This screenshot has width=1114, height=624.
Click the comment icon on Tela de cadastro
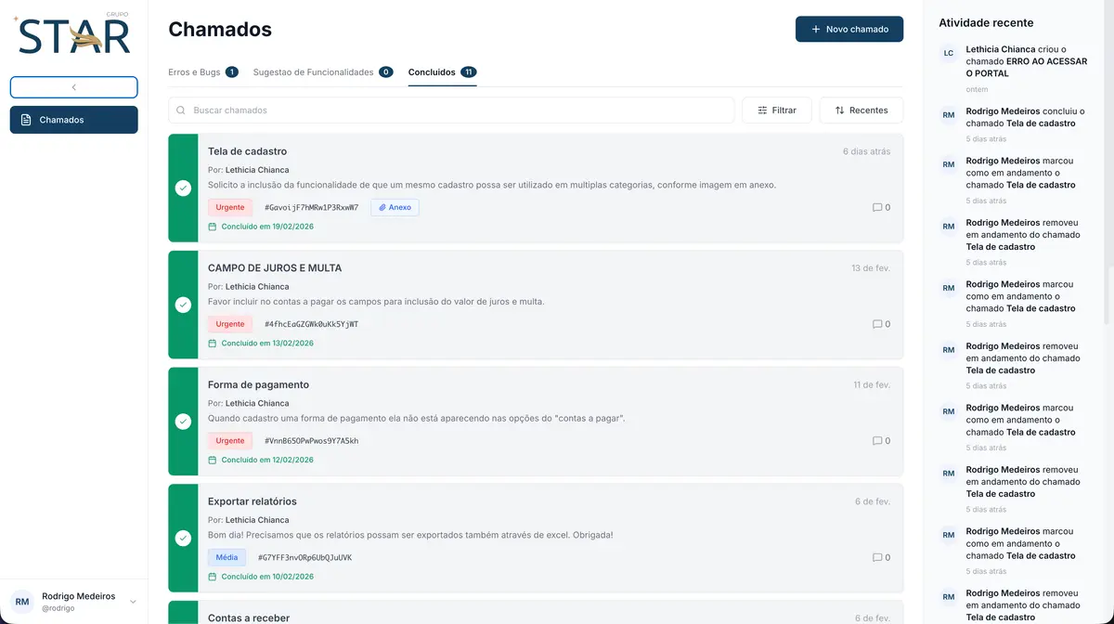[877, 208]
